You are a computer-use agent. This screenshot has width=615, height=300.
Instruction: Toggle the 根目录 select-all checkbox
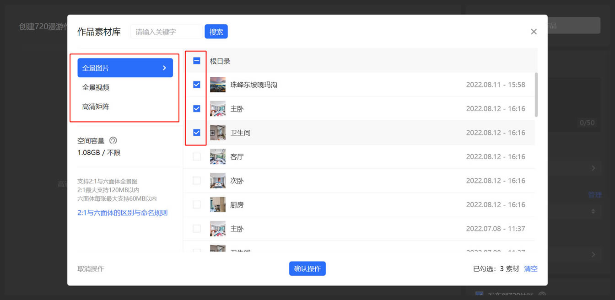[197, 61]
